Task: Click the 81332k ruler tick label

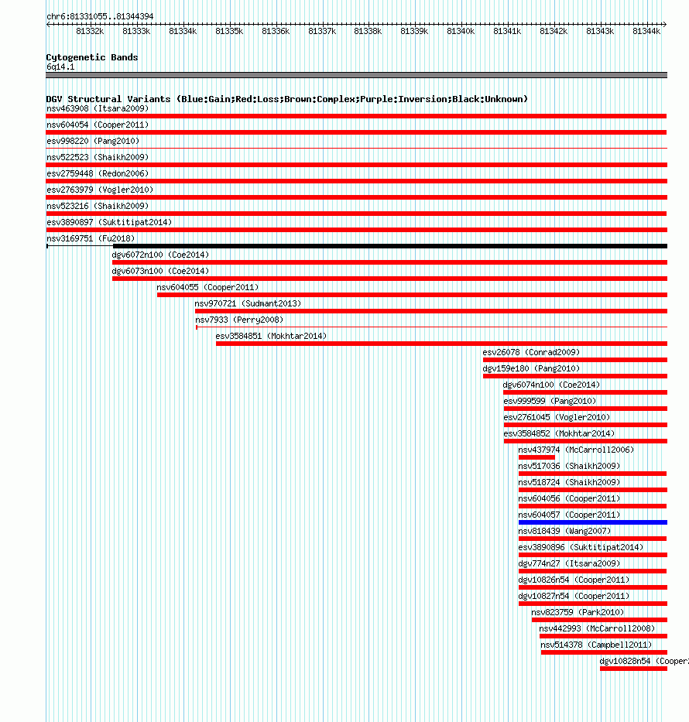Action: [x=91, y=31]
